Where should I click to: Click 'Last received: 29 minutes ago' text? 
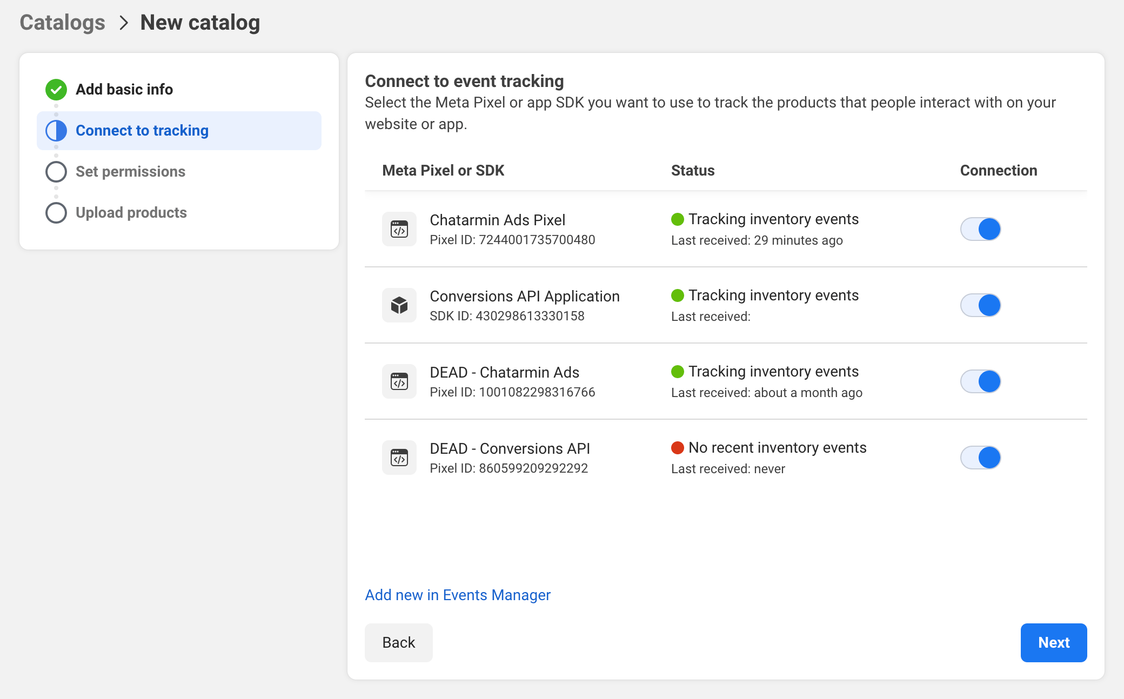coord(757,240)
